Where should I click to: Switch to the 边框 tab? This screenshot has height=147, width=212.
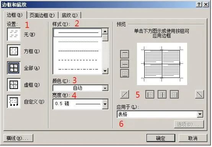[15, 15]
